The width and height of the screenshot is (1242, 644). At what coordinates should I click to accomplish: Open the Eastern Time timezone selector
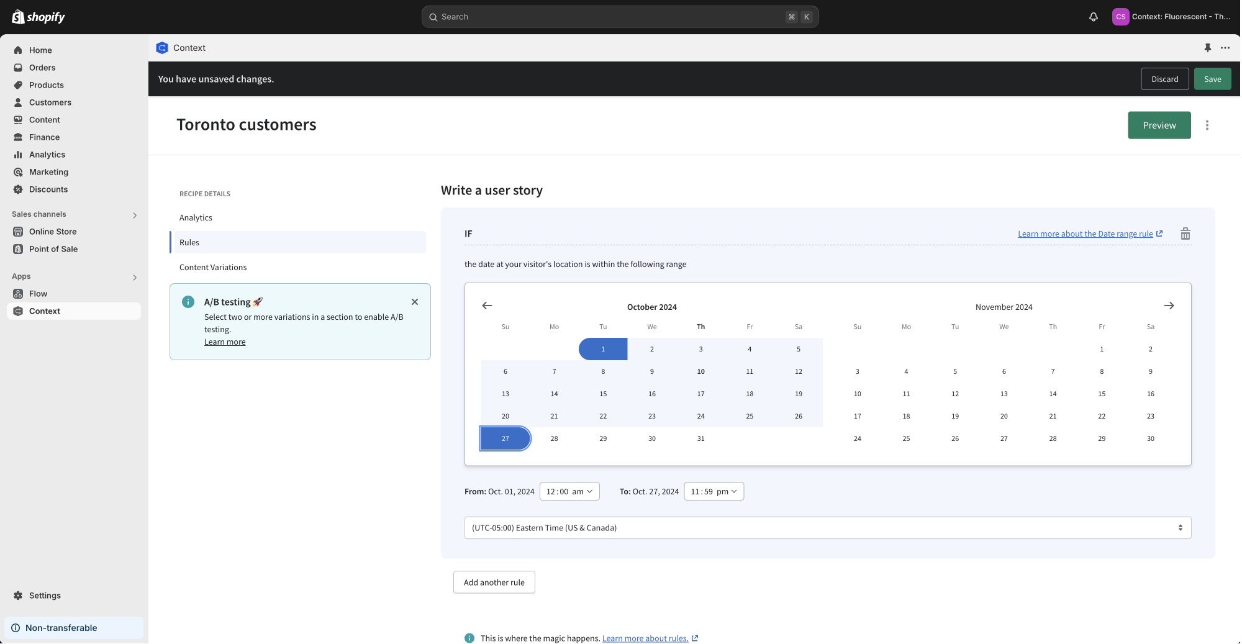point(827,528)
